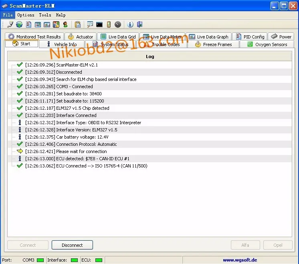Select log row 'Car battery voltage: 12.4V'

click(150, 137)
